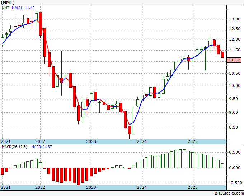Click the (NMT) chart title
The height and width of the screenshot is (196, 244).
8,3
